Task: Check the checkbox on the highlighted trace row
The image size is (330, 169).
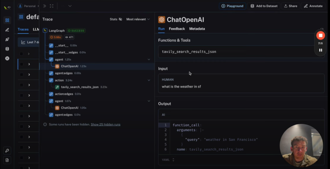Action: pyautogui.click(x=21, y=64)
